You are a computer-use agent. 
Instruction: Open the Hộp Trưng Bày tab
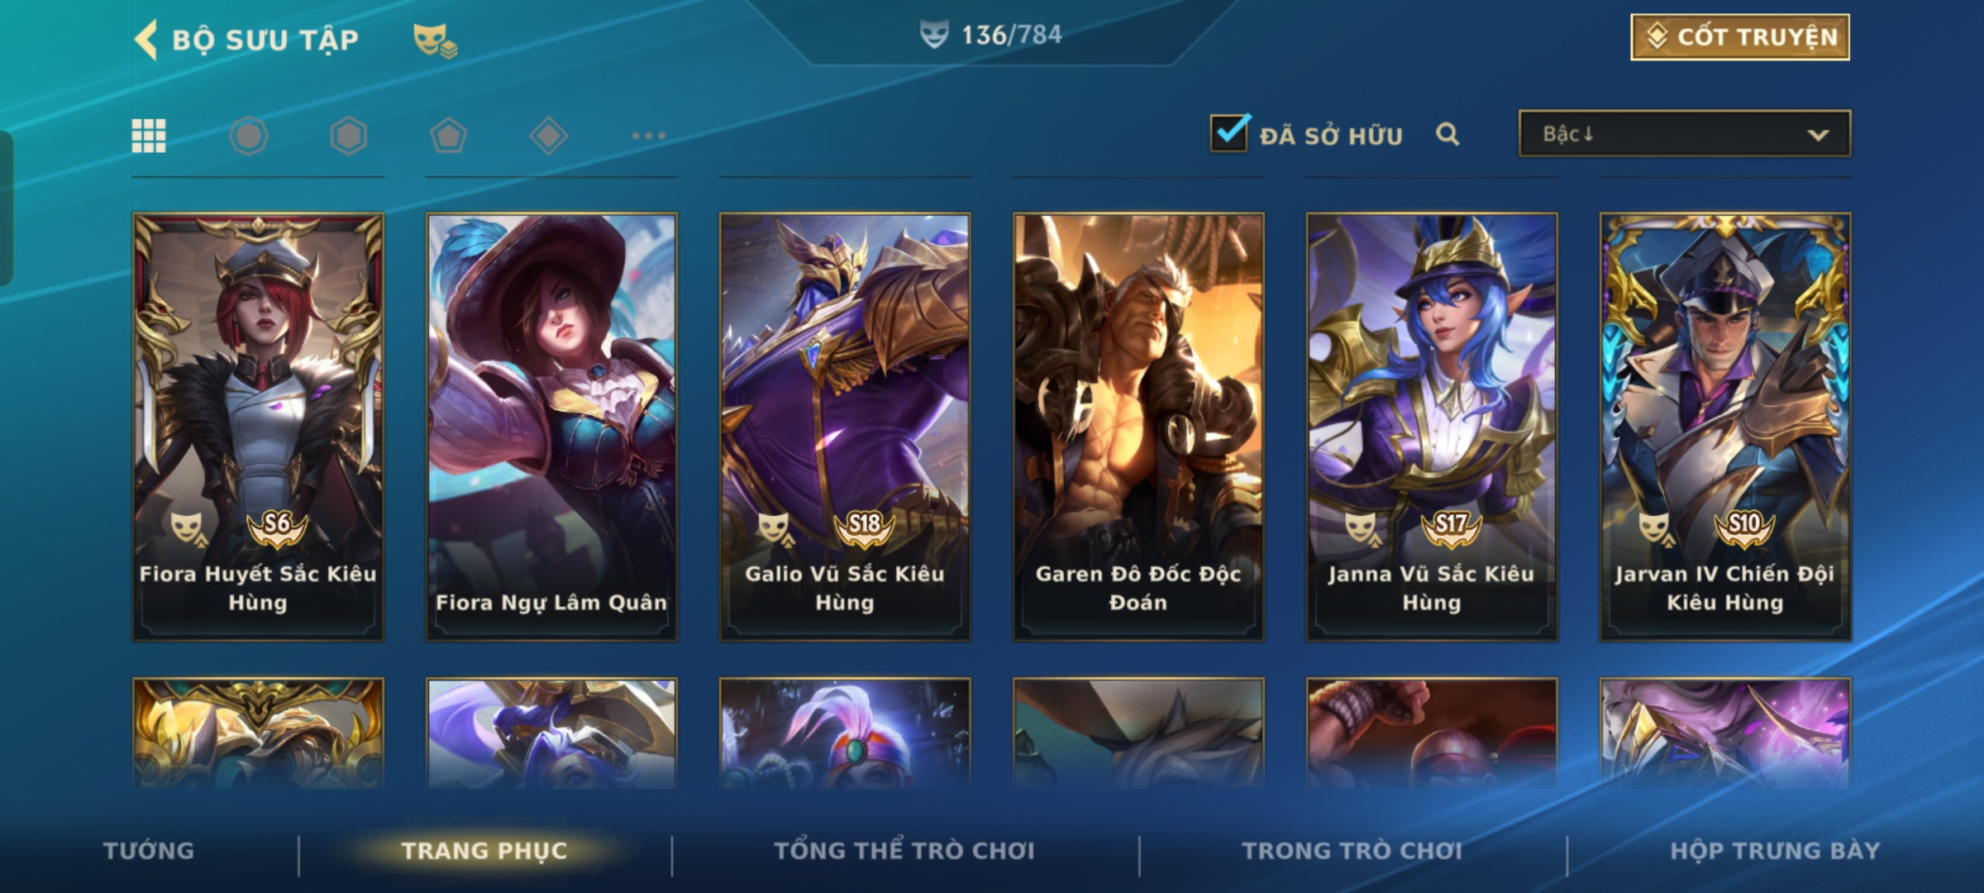(1775, 851)
